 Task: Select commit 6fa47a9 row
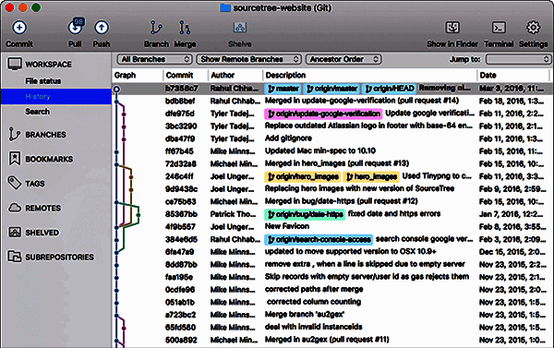(332, 252)
